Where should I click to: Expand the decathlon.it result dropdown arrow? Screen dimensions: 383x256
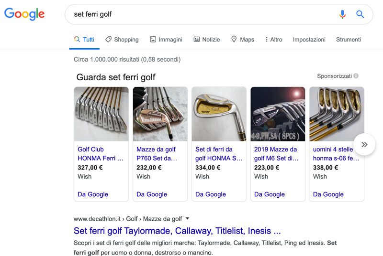[188, 219]
